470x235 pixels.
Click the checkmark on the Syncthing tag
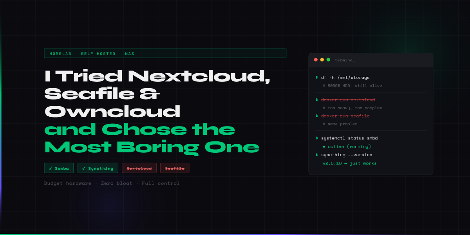point(83,168)
